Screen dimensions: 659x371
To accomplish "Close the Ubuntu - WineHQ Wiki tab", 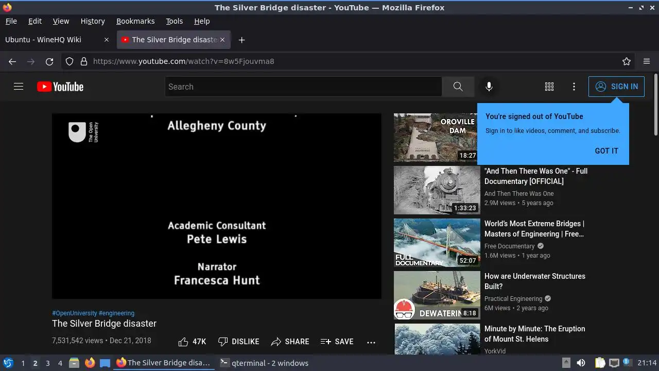I will 107,40.
